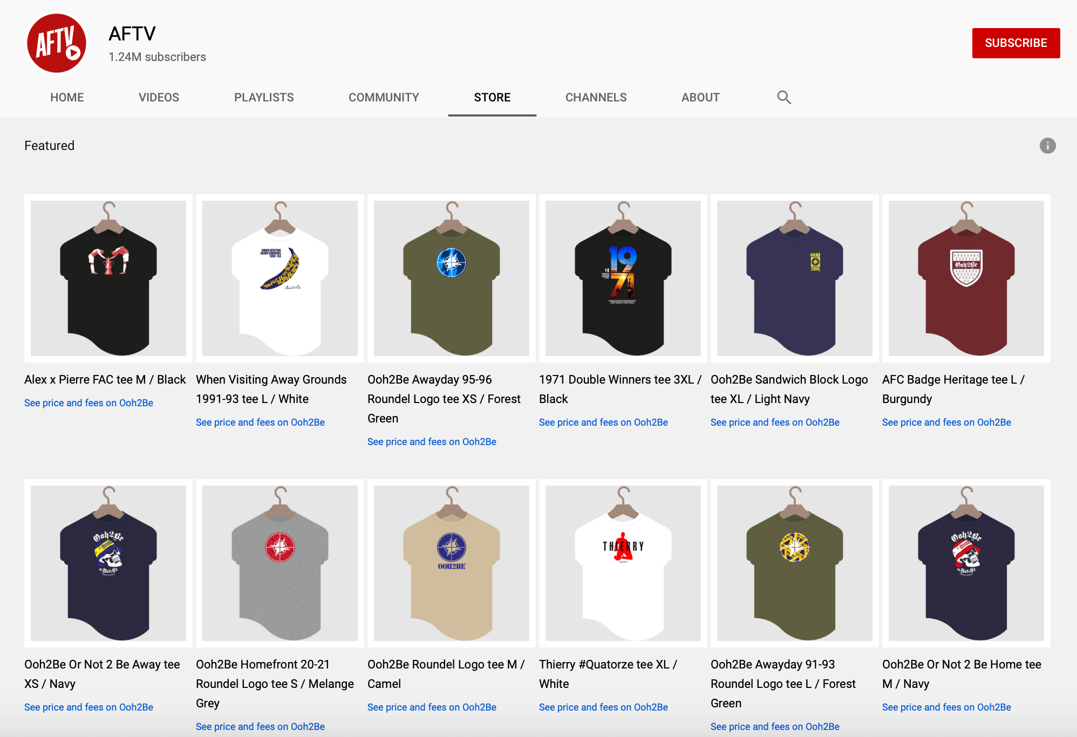Click price link under Awayday 95-96 tee

pos(432,442)
